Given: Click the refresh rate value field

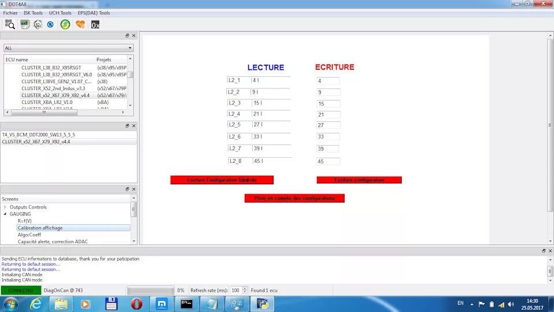Looking at the screenshot, I should tap(235, 291).
